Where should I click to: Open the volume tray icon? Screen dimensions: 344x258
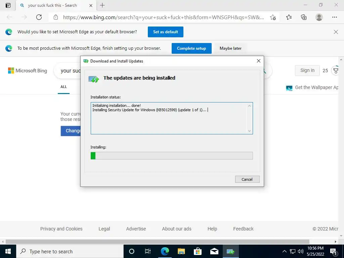tap(301, 251)
